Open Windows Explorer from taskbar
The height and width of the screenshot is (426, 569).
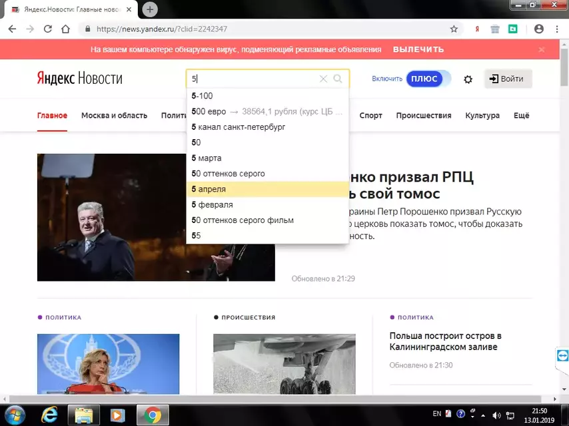pyautogui.click(x=84, y=415)
